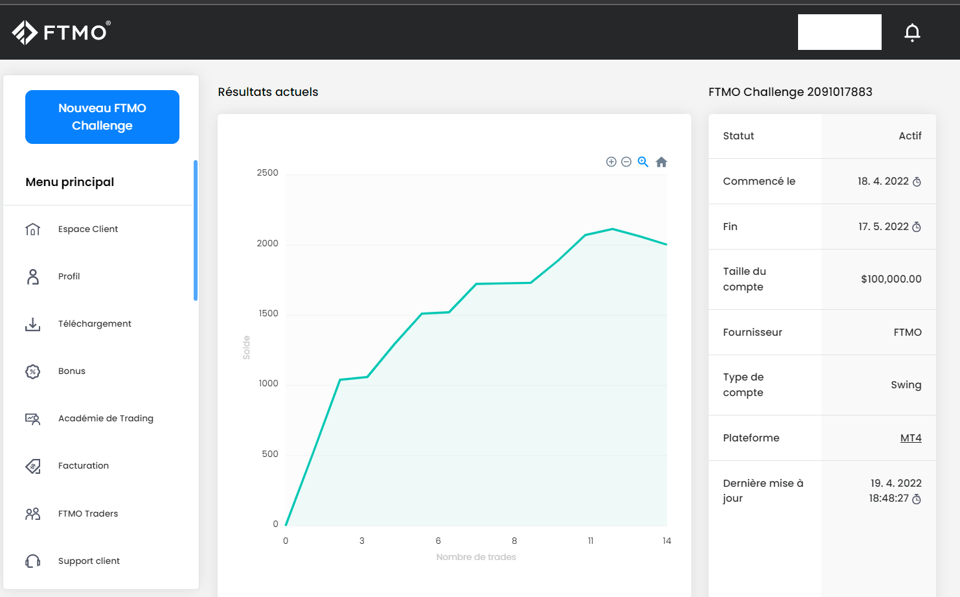960x597 pixels.
Task: Open Académie de Trading page
Action: tap(106, 419)
